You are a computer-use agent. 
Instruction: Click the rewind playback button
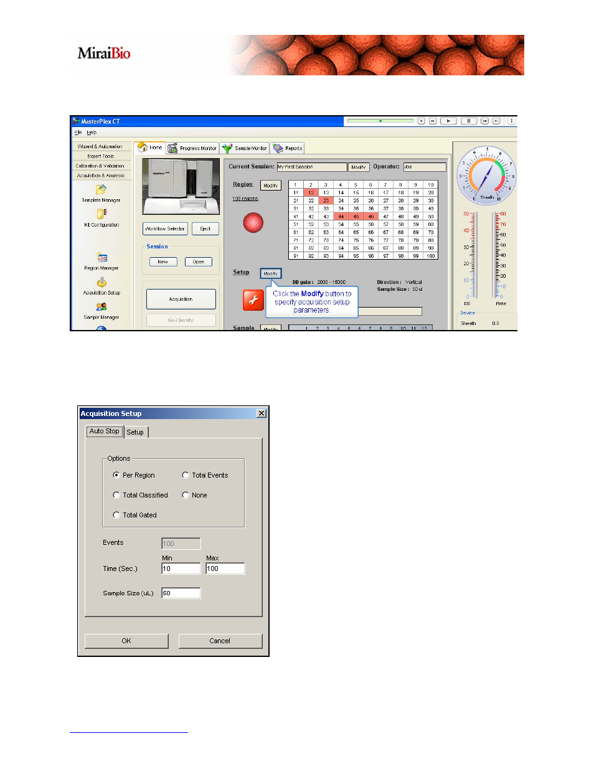[x=433, y=121]
